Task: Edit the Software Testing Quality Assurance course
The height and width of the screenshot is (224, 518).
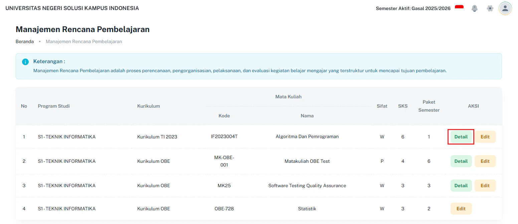Action: tap(485, 186)
